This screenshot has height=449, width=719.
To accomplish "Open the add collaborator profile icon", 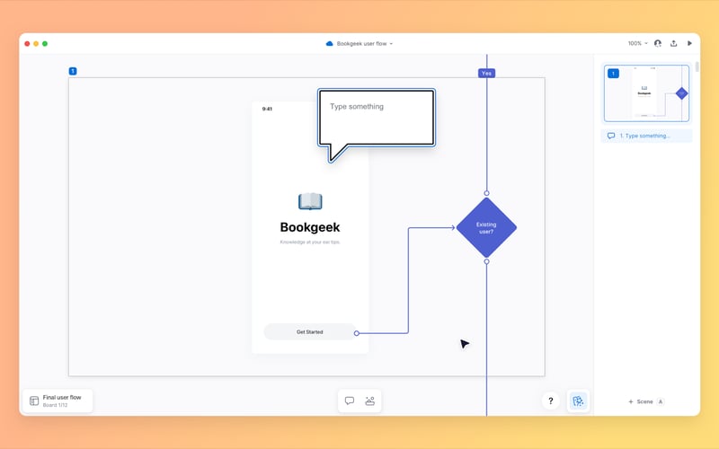I will click(x=658, y=43).
